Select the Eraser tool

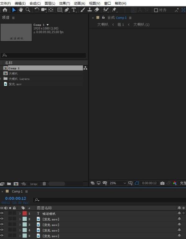pyautogui.click(x=97, y=10)
